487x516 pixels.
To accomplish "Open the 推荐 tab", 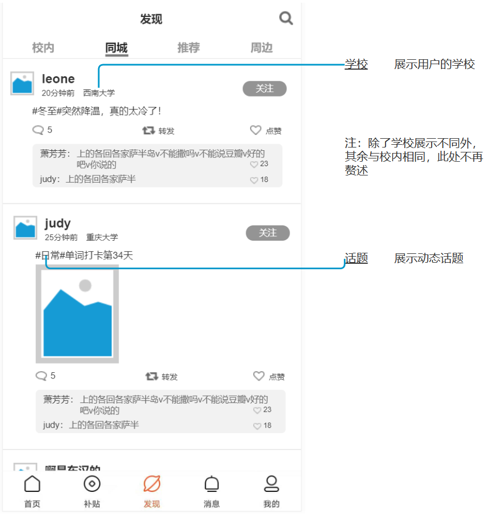I will coord(188,48).
